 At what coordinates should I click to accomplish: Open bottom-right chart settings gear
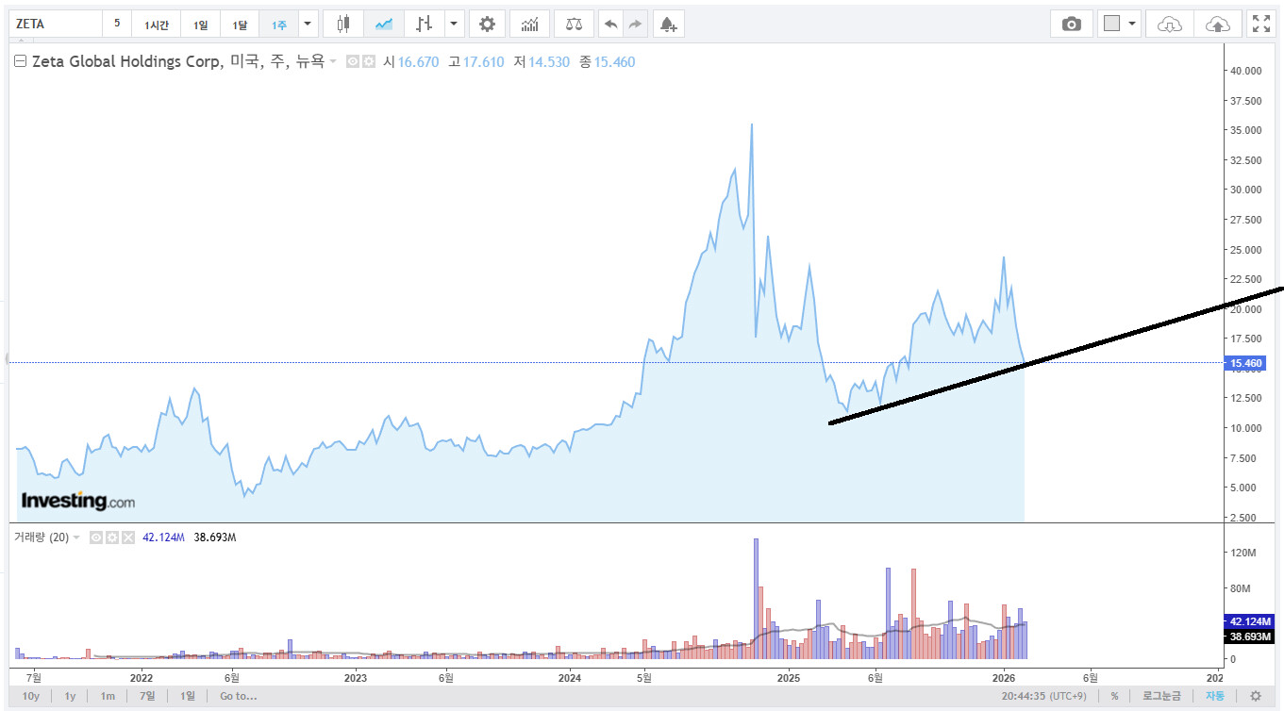(x=1256, y=696)
